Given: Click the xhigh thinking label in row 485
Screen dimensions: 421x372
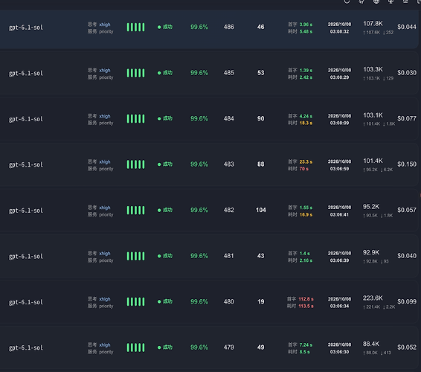Looking at the screenshot, I should pos(105,71).
